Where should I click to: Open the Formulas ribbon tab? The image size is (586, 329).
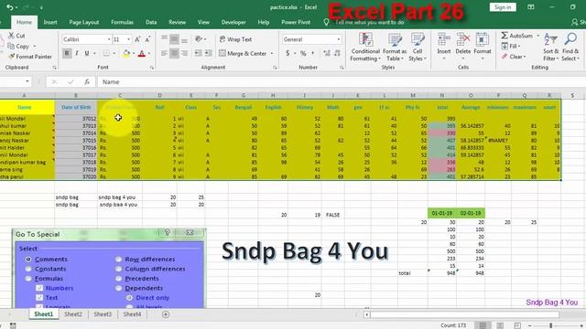coord(122,22)
